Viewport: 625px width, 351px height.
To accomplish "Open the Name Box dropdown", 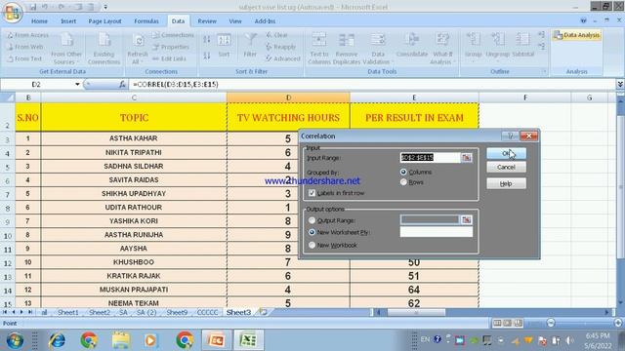I will [77, 85].
